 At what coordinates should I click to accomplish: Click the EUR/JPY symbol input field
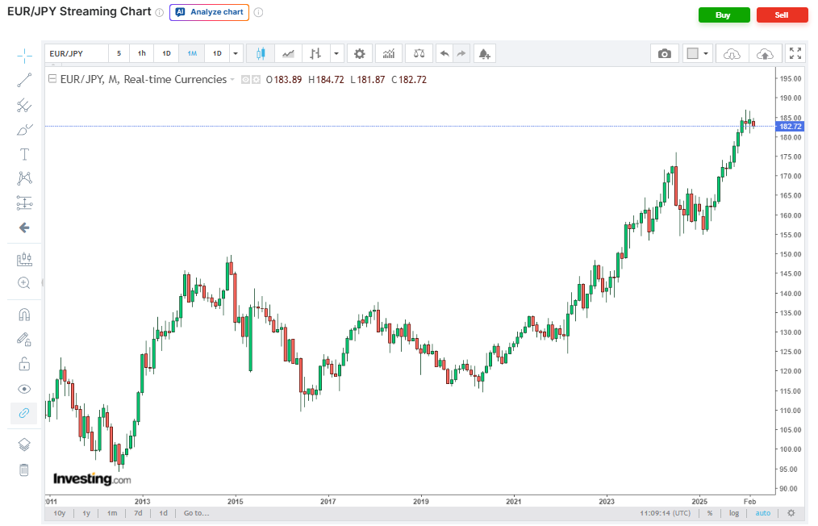[77, 54]
